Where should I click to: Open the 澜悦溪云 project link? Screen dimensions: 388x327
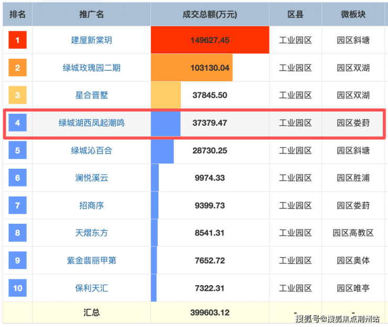click(x=92, y=178)
